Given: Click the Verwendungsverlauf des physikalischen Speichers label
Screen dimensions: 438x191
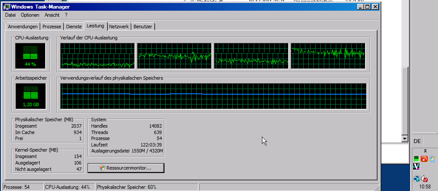Looking at the screenshot, I should [112, 78].
